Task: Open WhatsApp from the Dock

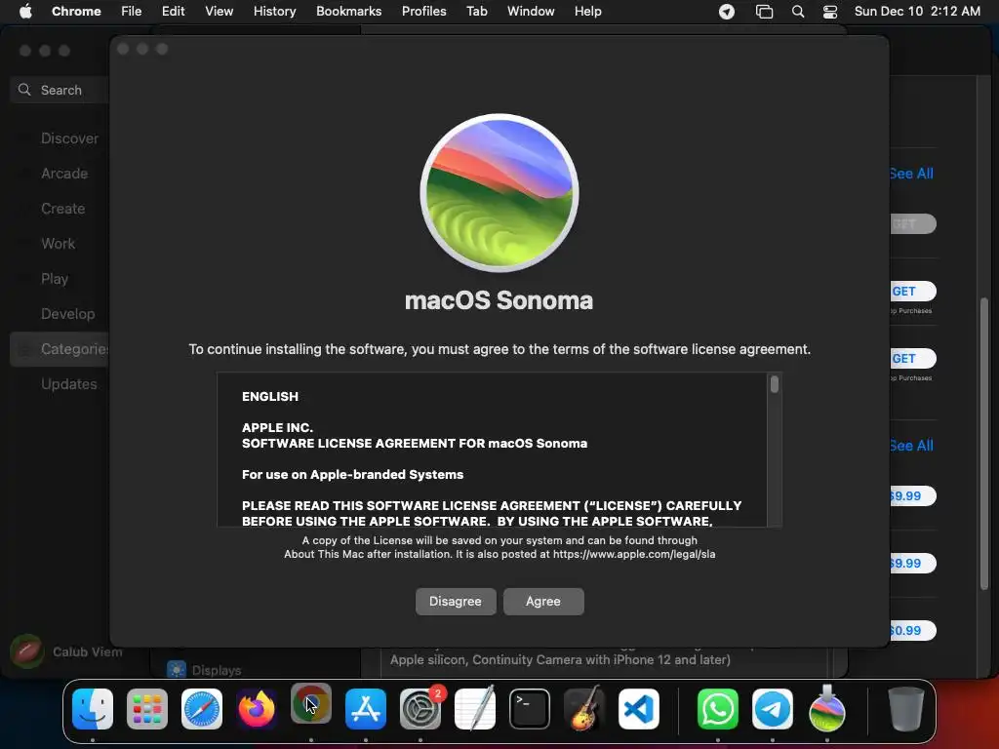Action: point(718,709)
